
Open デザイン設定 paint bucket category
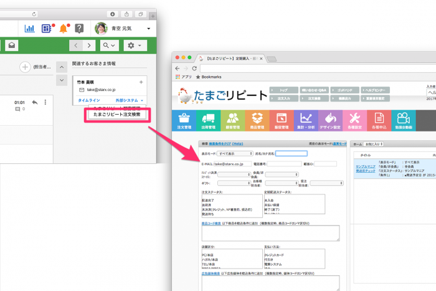(330, 120)
